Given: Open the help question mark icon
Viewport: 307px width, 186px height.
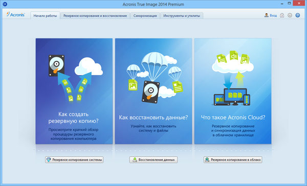Looking at the screenshot, I should pos(298,15).
